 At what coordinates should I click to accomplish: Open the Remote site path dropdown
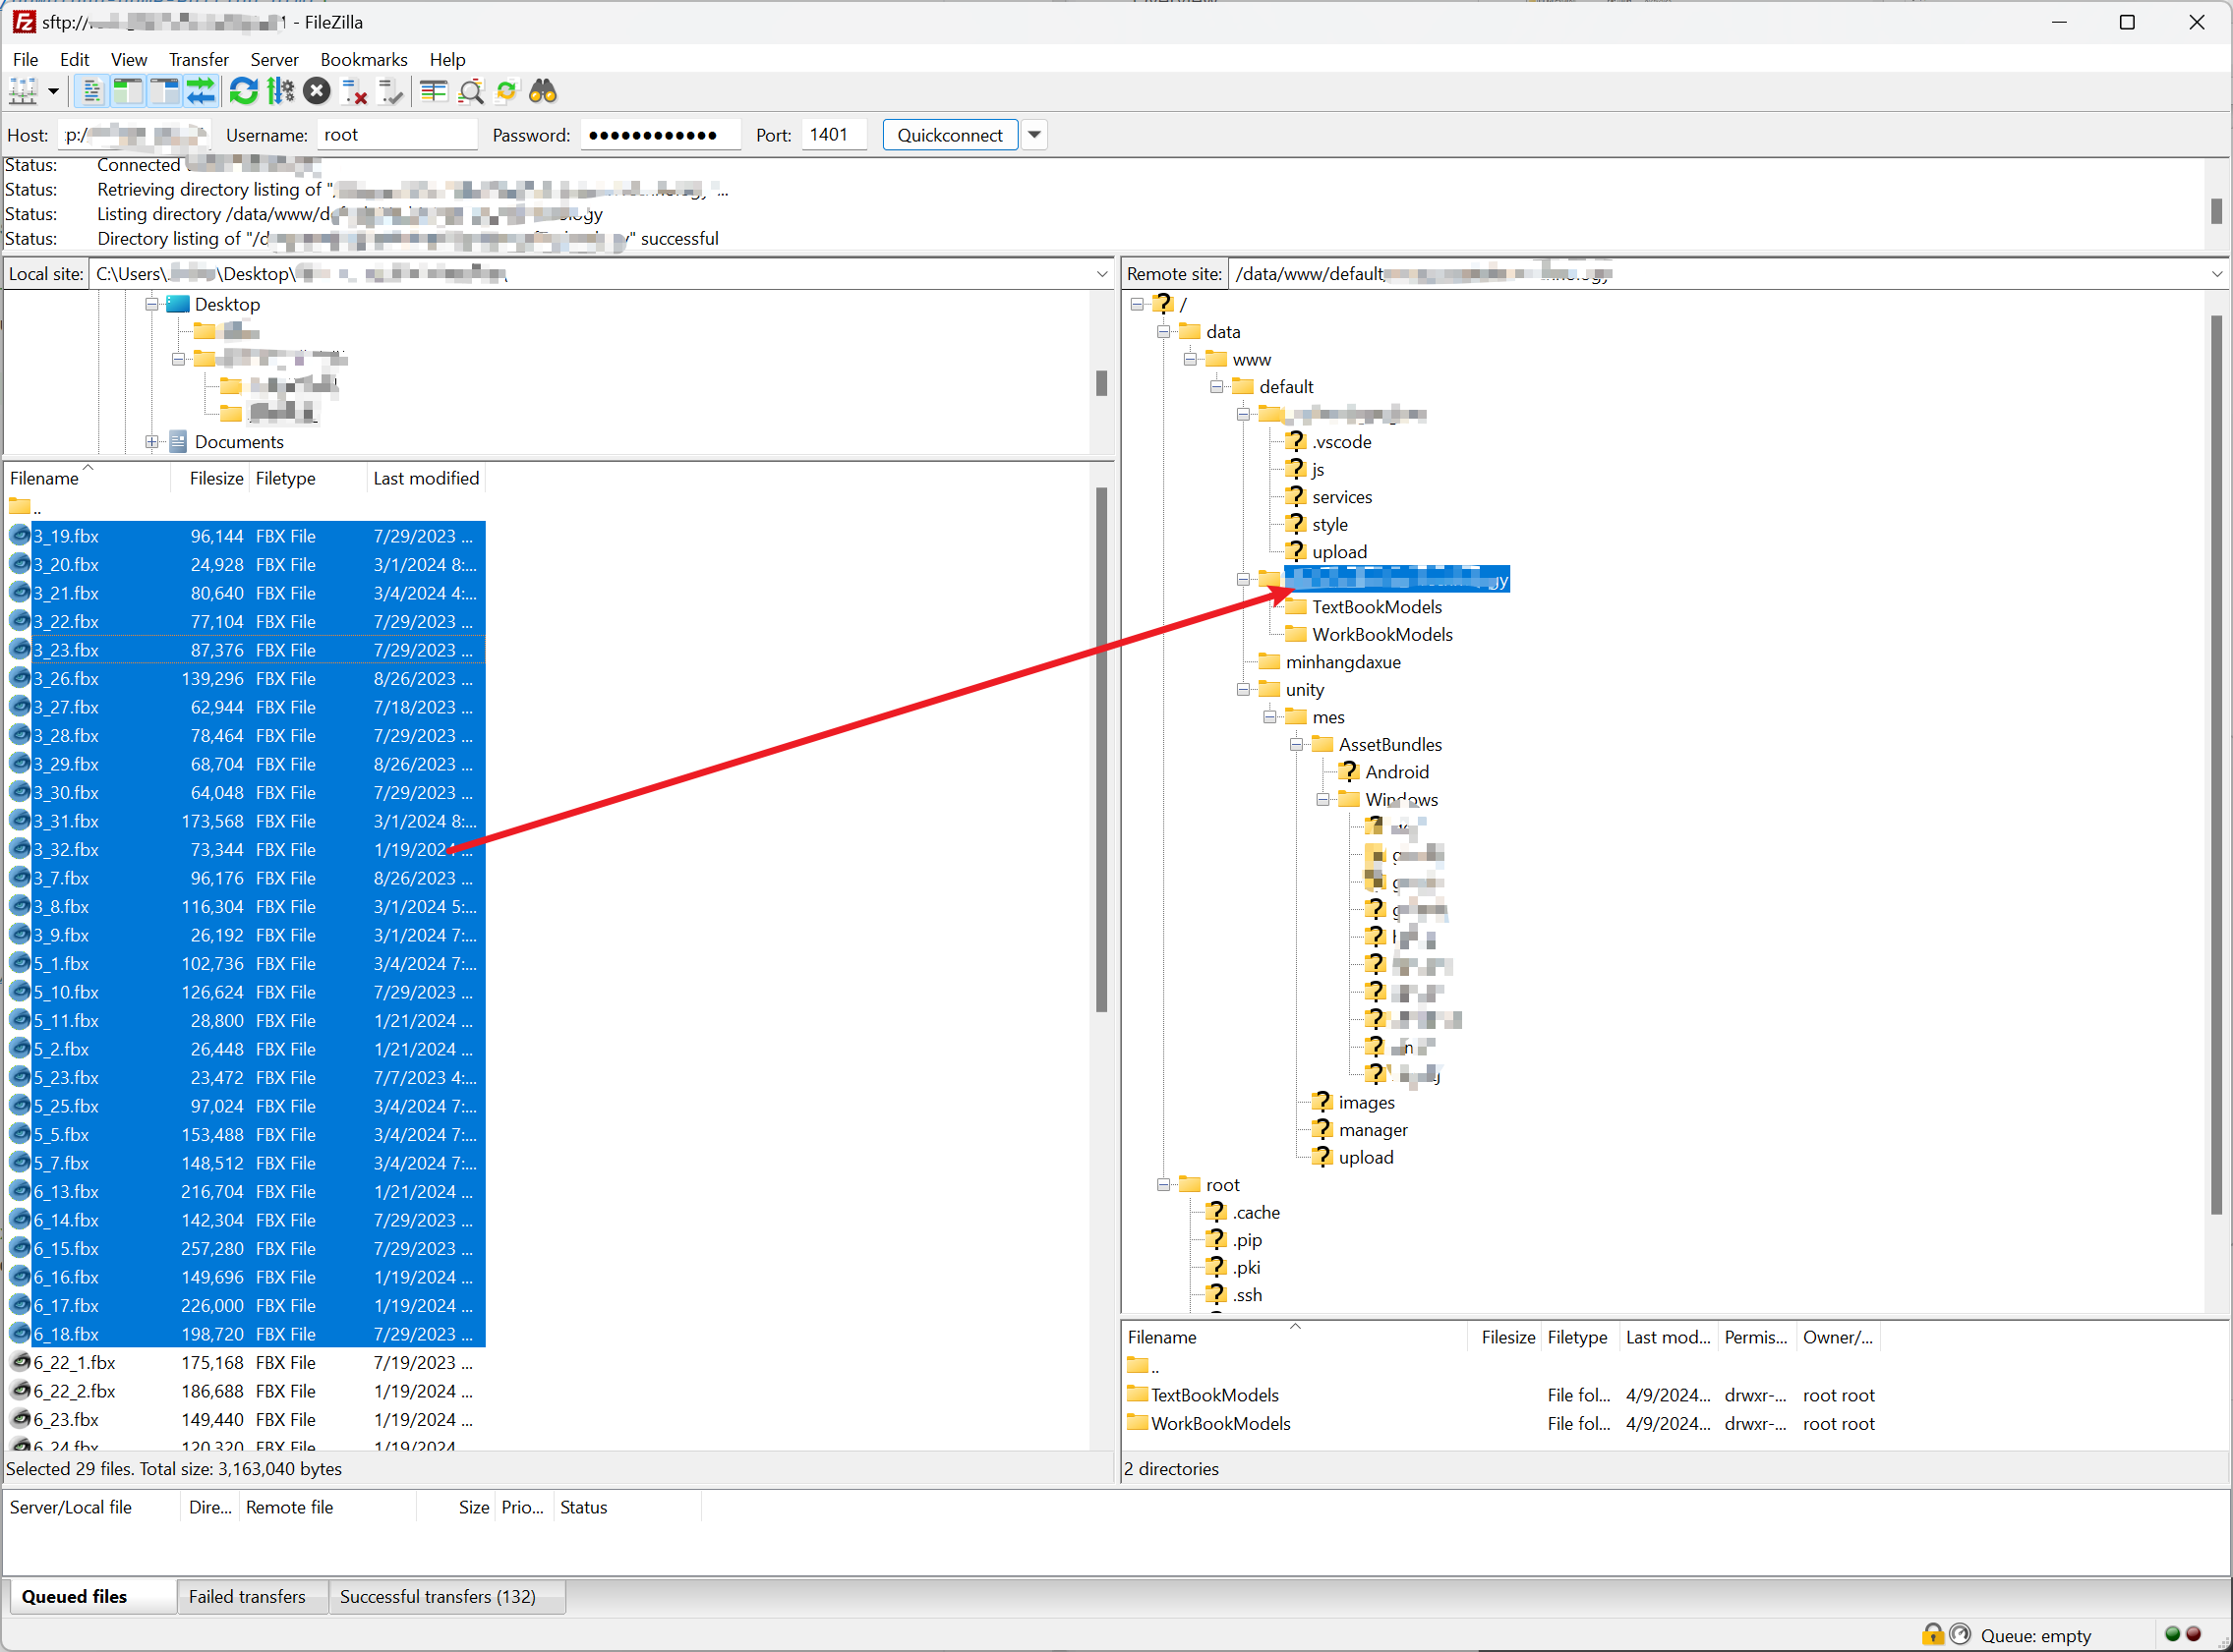click(2216, 274)
